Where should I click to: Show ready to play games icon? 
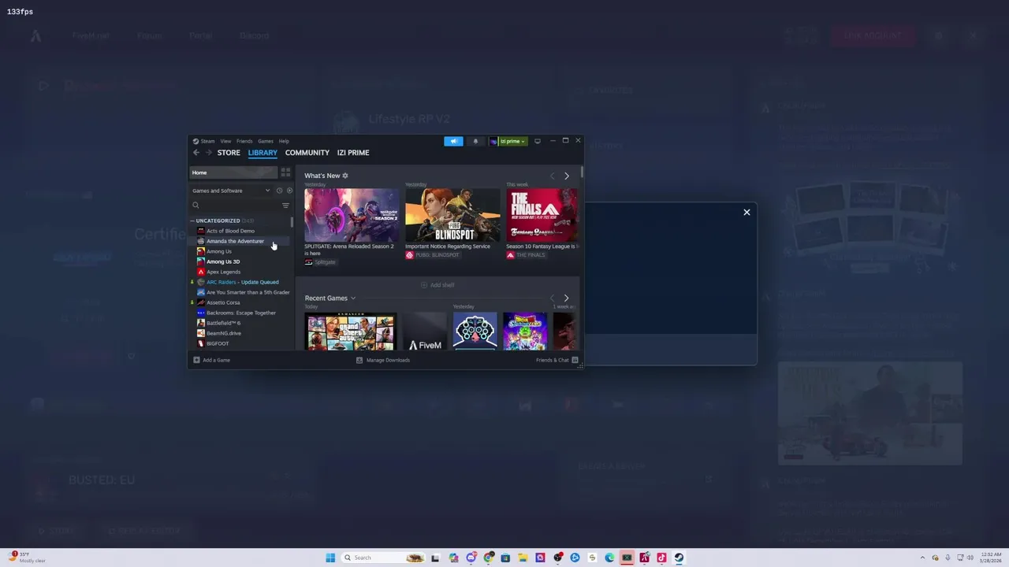[289, 191]
